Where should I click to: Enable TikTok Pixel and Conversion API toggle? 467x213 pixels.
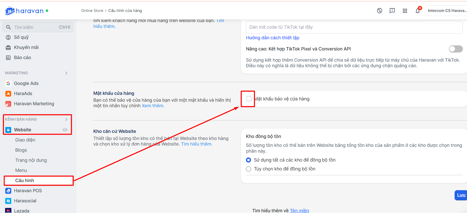click(x=456, y=49)
